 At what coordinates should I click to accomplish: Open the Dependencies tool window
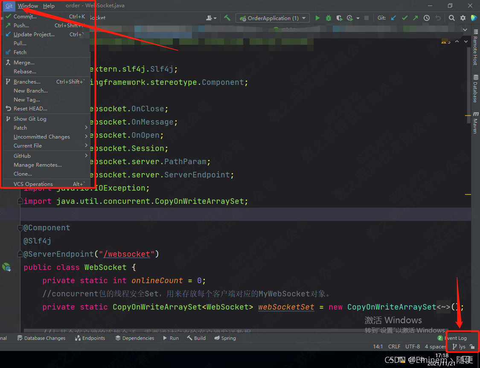tap(135, 338)
